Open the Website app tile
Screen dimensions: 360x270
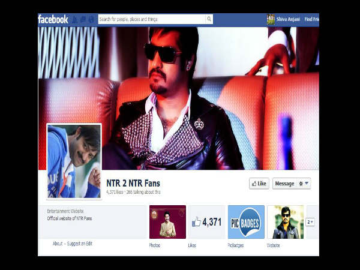point(286,222)
